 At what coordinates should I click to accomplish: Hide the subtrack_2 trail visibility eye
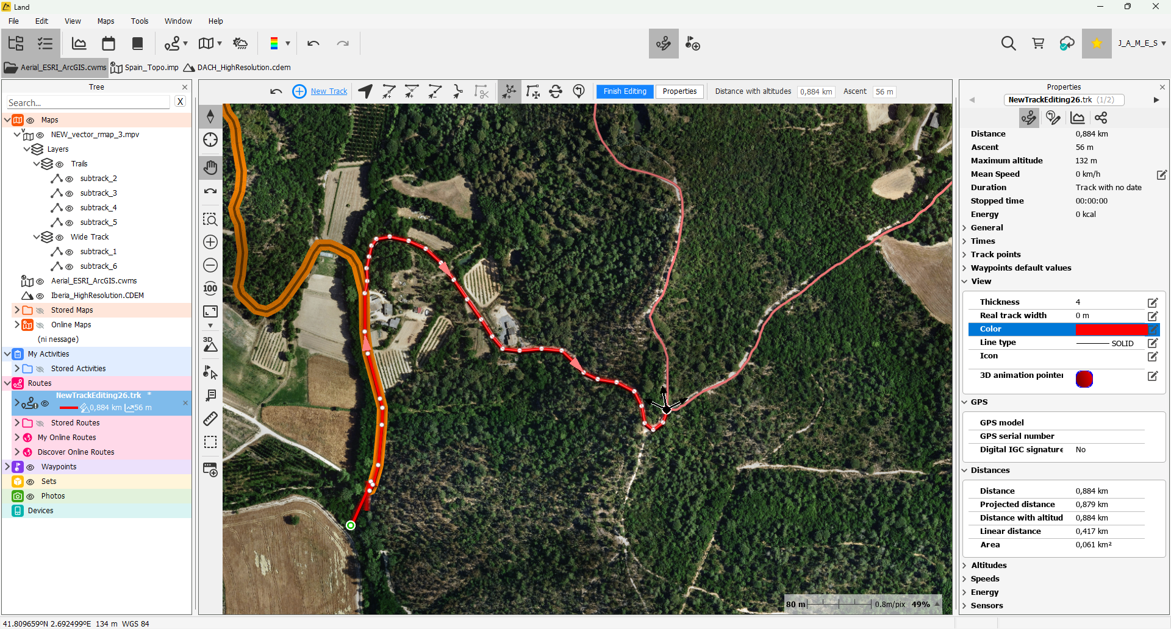tap(70, 179)
